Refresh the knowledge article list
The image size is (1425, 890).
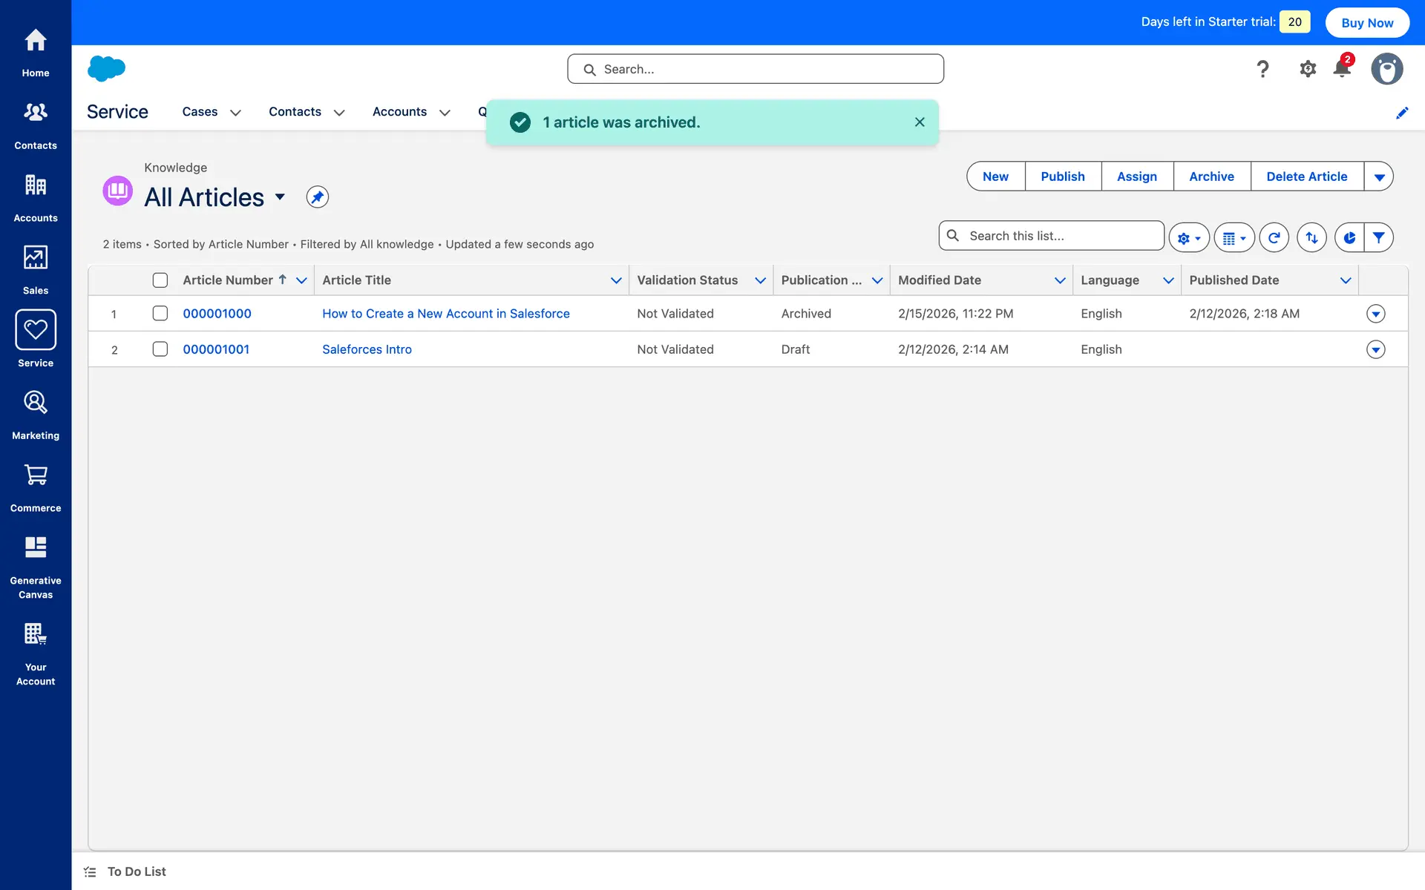(1274, 238)
